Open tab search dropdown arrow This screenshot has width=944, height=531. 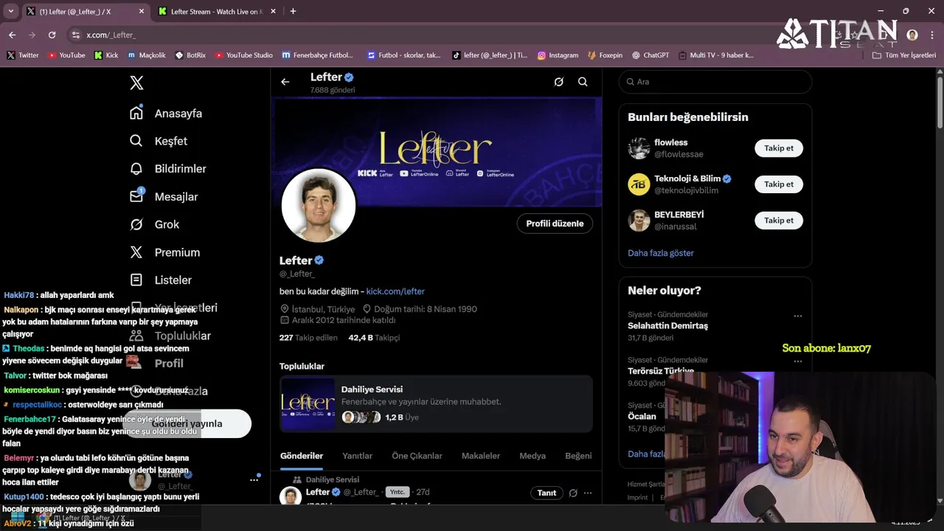click(10, 11)
